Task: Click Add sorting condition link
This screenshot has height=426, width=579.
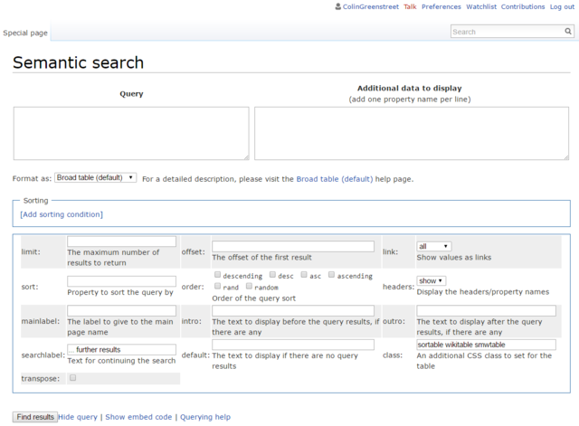Action: 62,214
